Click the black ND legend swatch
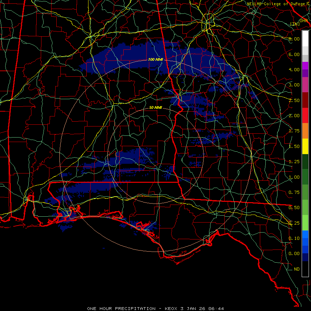The image size is (311, 311). point(305,269)
